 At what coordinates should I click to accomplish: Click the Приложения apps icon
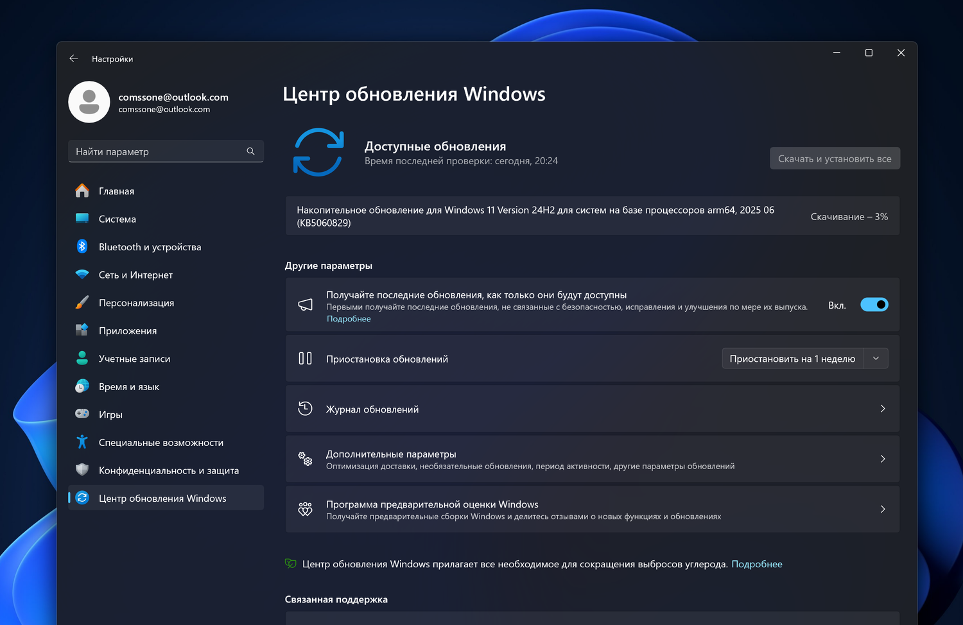(82, 330)
